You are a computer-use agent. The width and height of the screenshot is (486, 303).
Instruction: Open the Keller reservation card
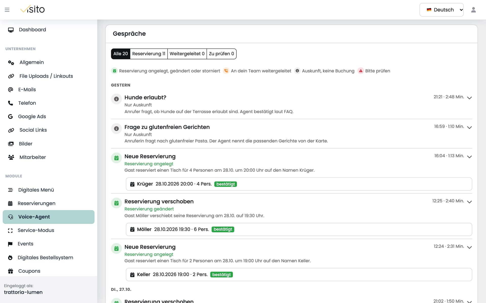tap(299, 274)
